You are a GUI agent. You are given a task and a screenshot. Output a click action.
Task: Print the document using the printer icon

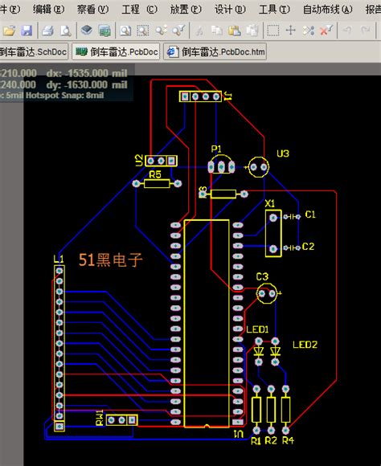tap(47, 31)
